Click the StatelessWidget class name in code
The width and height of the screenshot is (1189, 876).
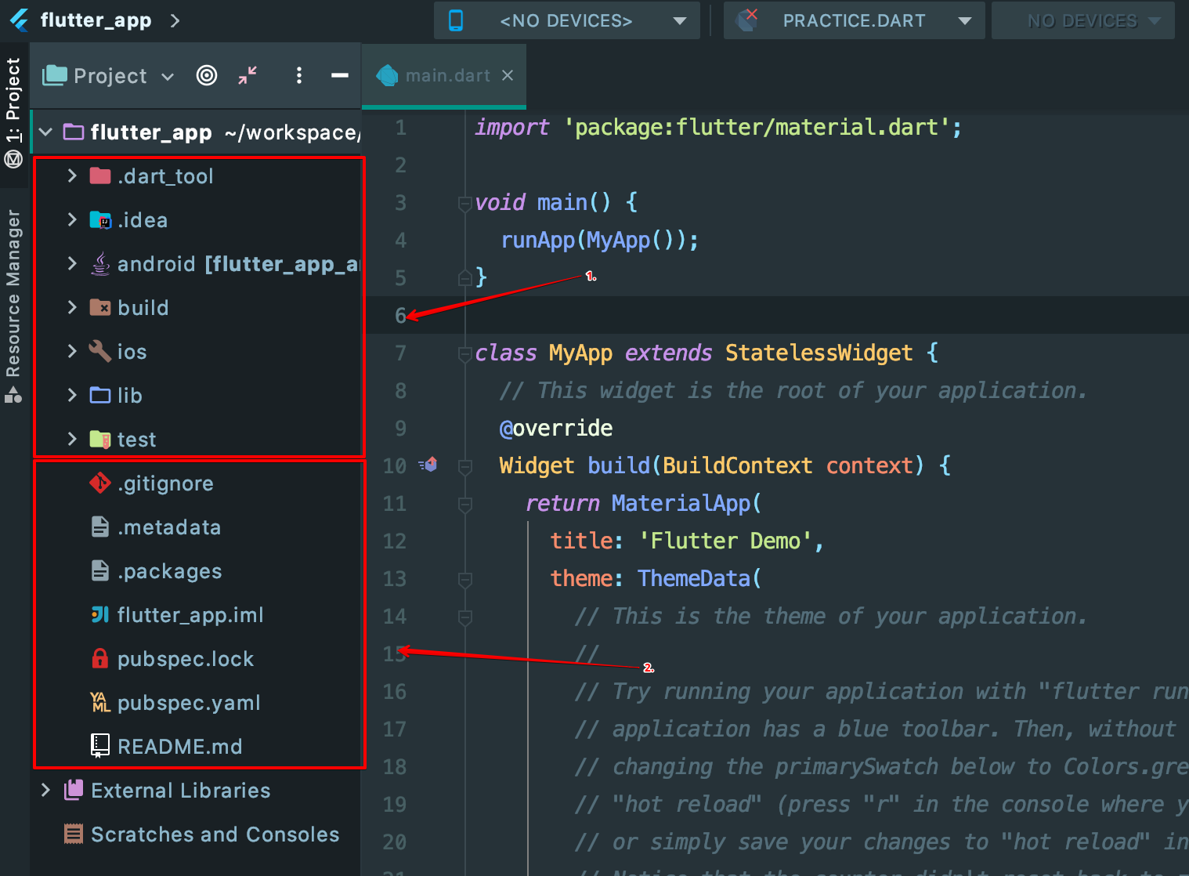[819, 353]
